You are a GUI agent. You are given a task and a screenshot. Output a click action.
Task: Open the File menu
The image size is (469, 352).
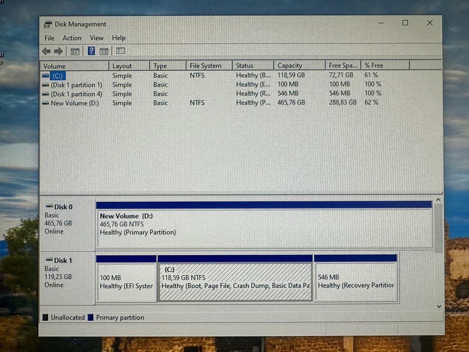(x=49, y=38)
